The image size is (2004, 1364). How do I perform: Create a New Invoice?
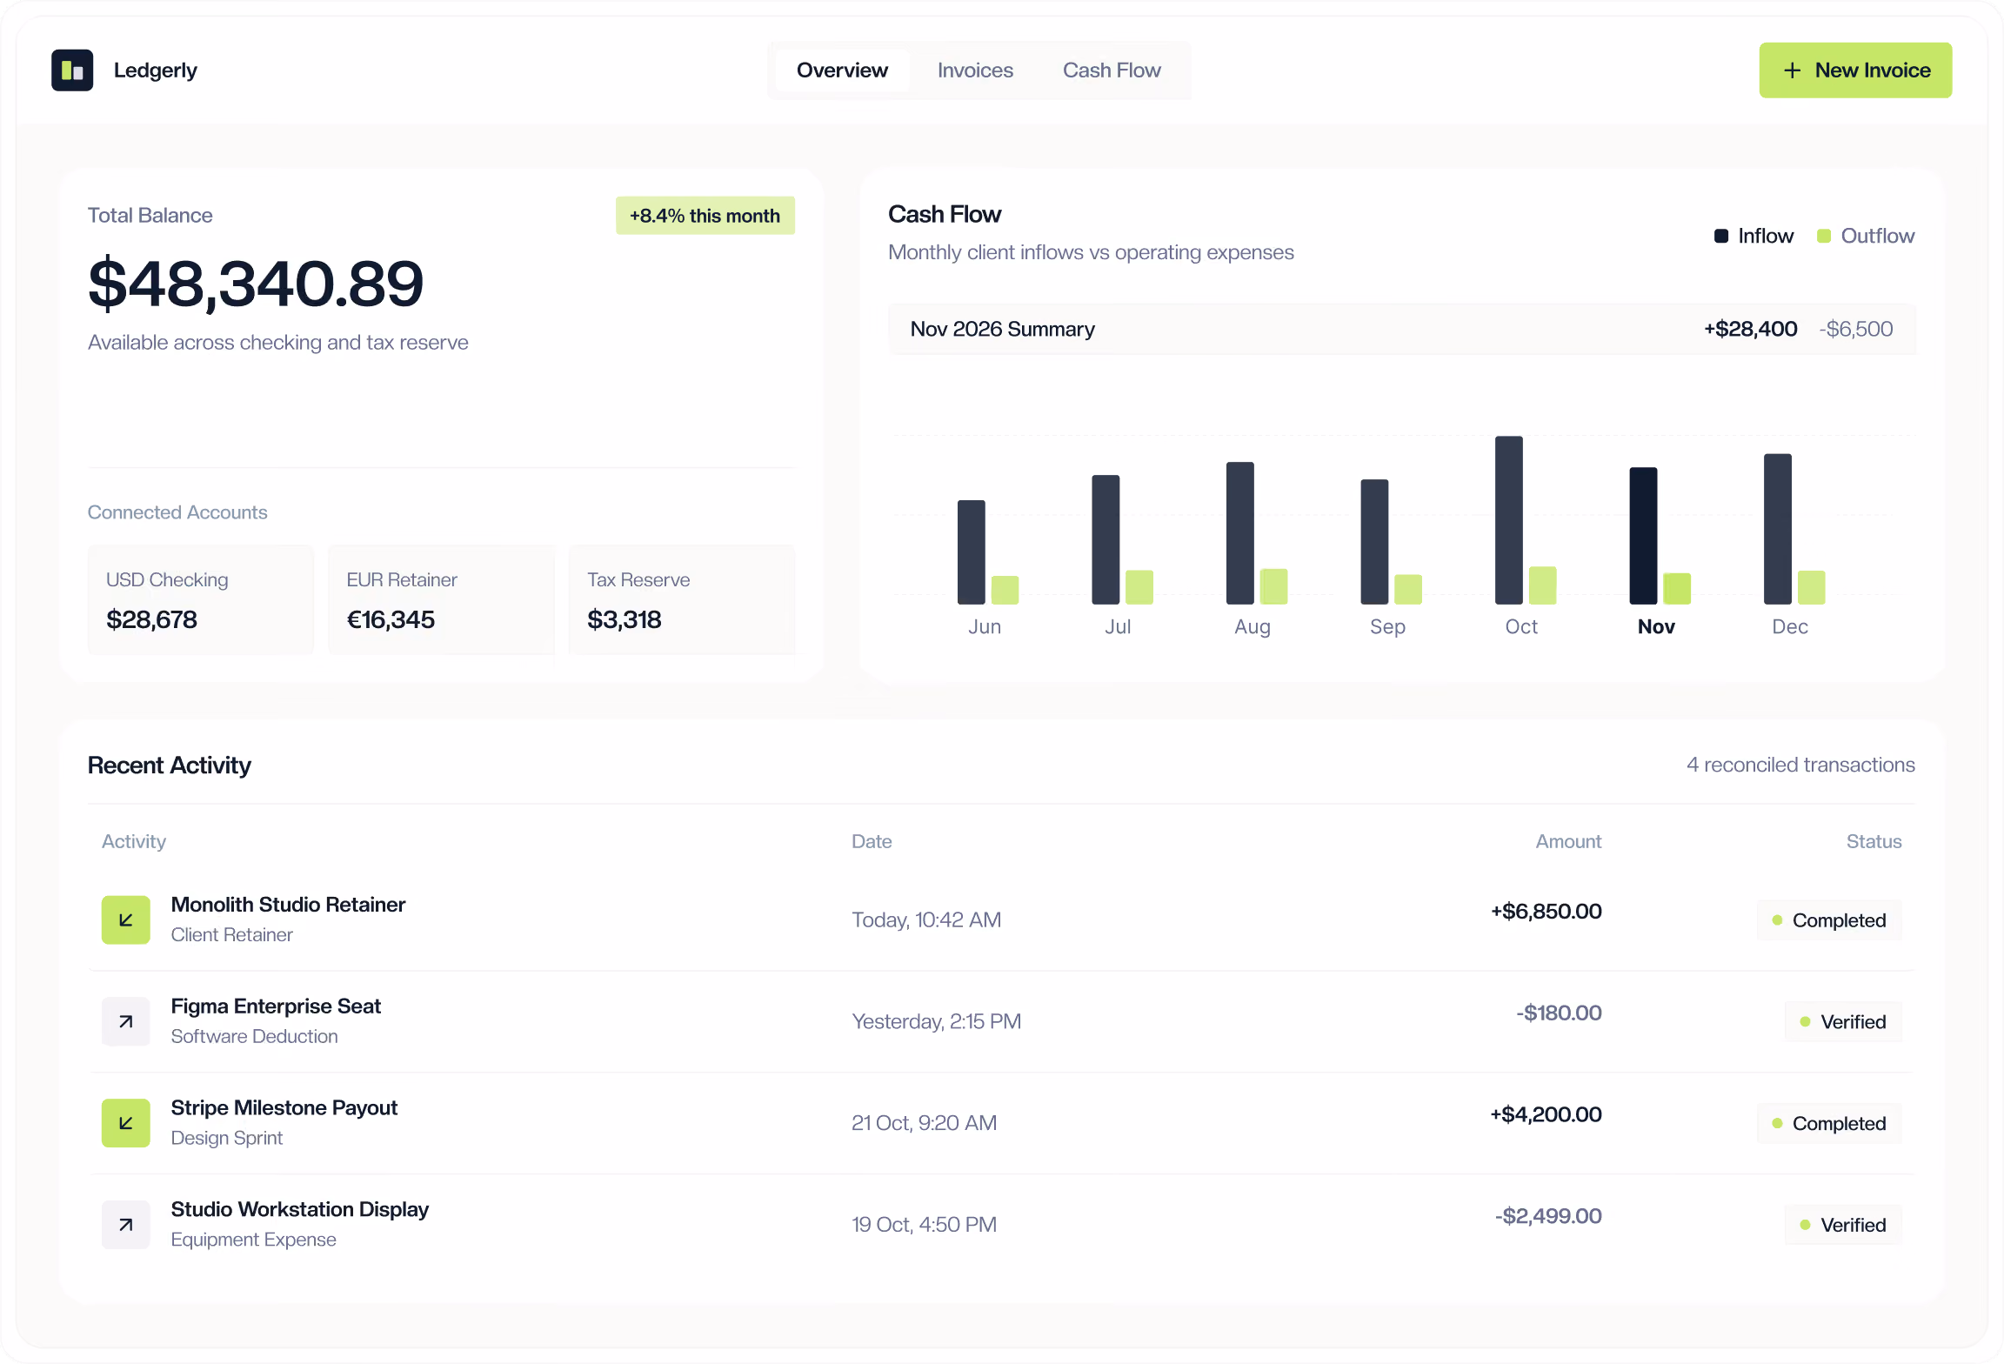pos(1855,70)
